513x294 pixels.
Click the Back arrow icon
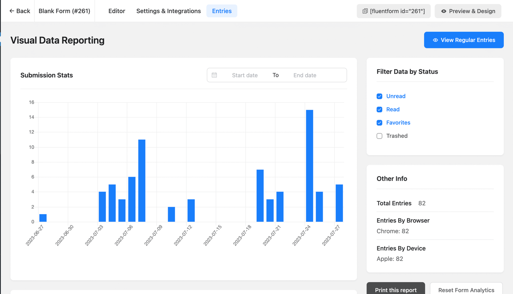(12, 11)
